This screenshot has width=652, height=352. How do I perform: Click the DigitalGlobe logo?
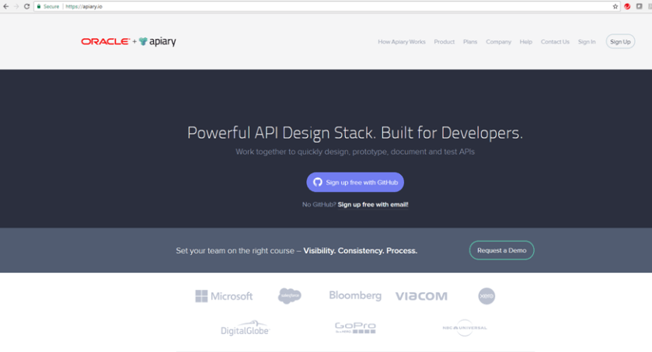pos(244,329)
